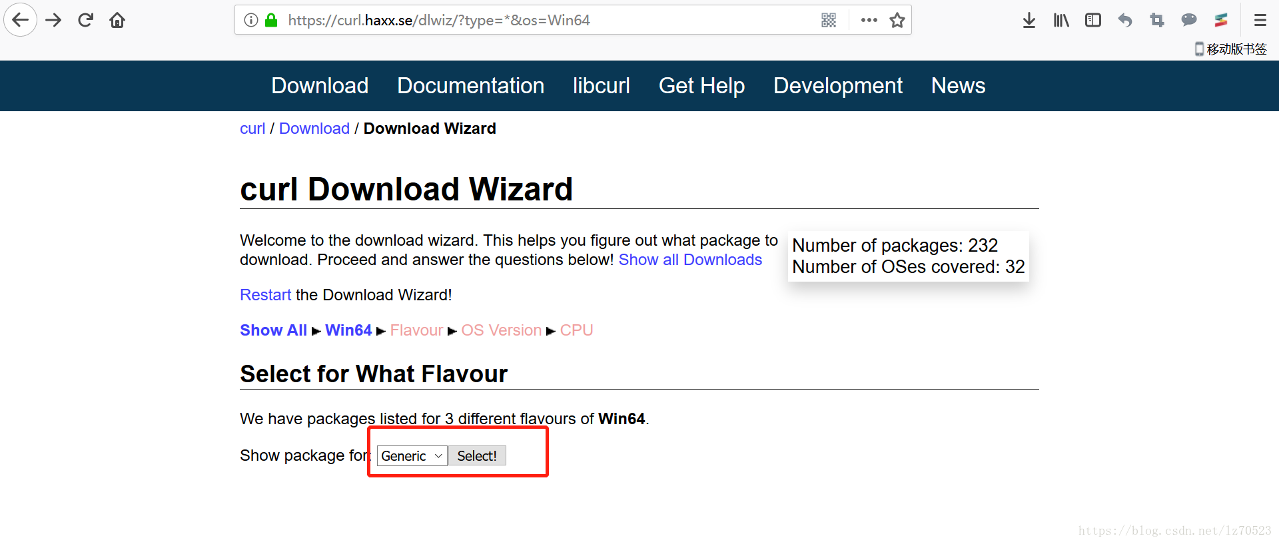
Task: Show connection security via green padlock
Action: [271, 20]
